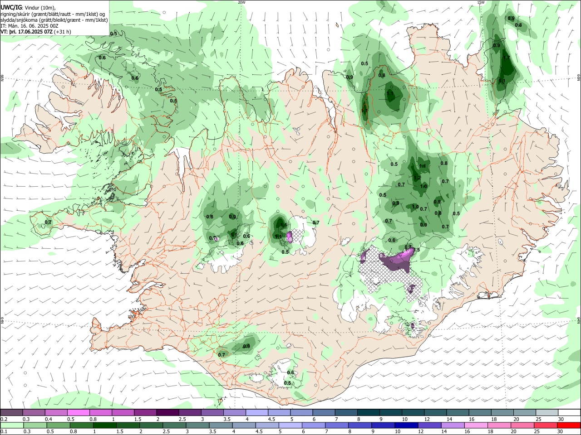Click the 64N latitude label on right edge

click(x=579, y=320)
